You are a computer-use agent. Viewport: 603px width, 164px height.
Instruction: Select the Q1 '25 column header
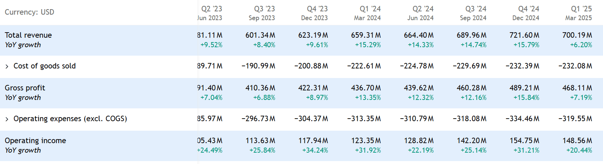point(581,9)
